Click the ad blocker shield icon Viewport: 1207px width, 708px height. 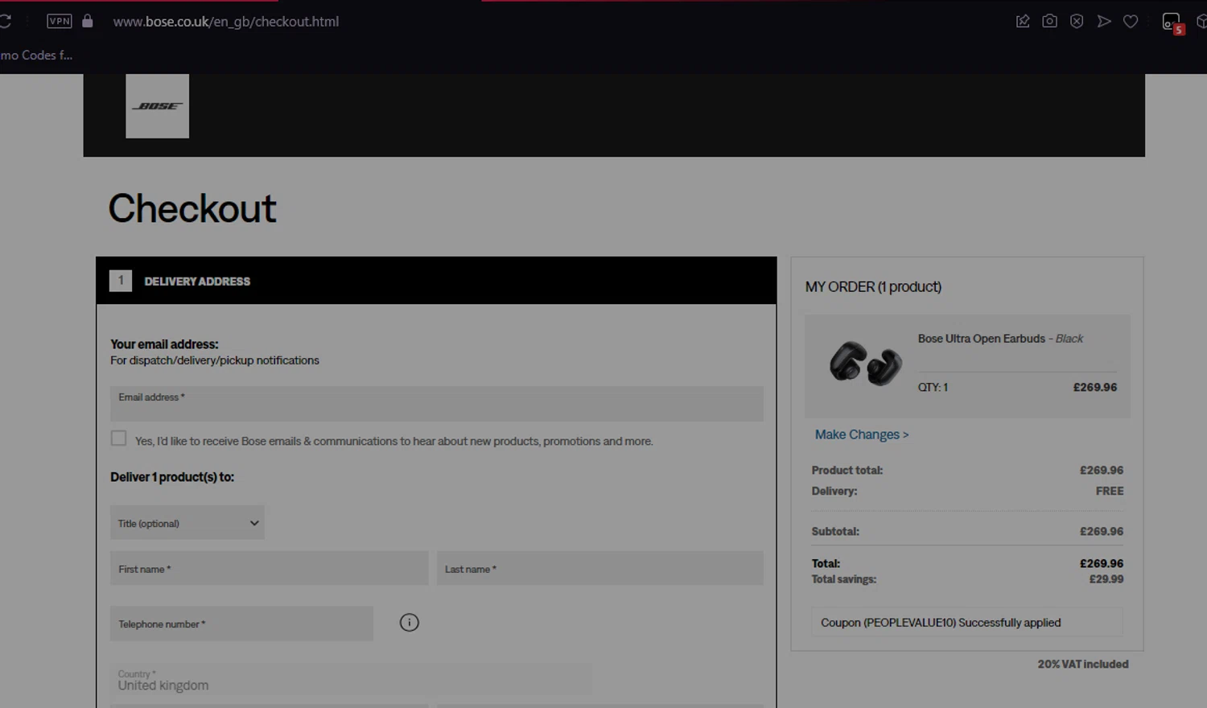pos(1077,22)
